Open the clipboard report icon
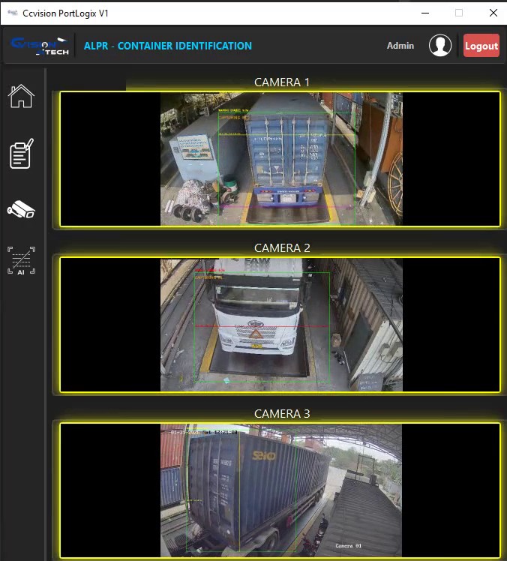This screenshot has width=507, height=561. [21, 154]
